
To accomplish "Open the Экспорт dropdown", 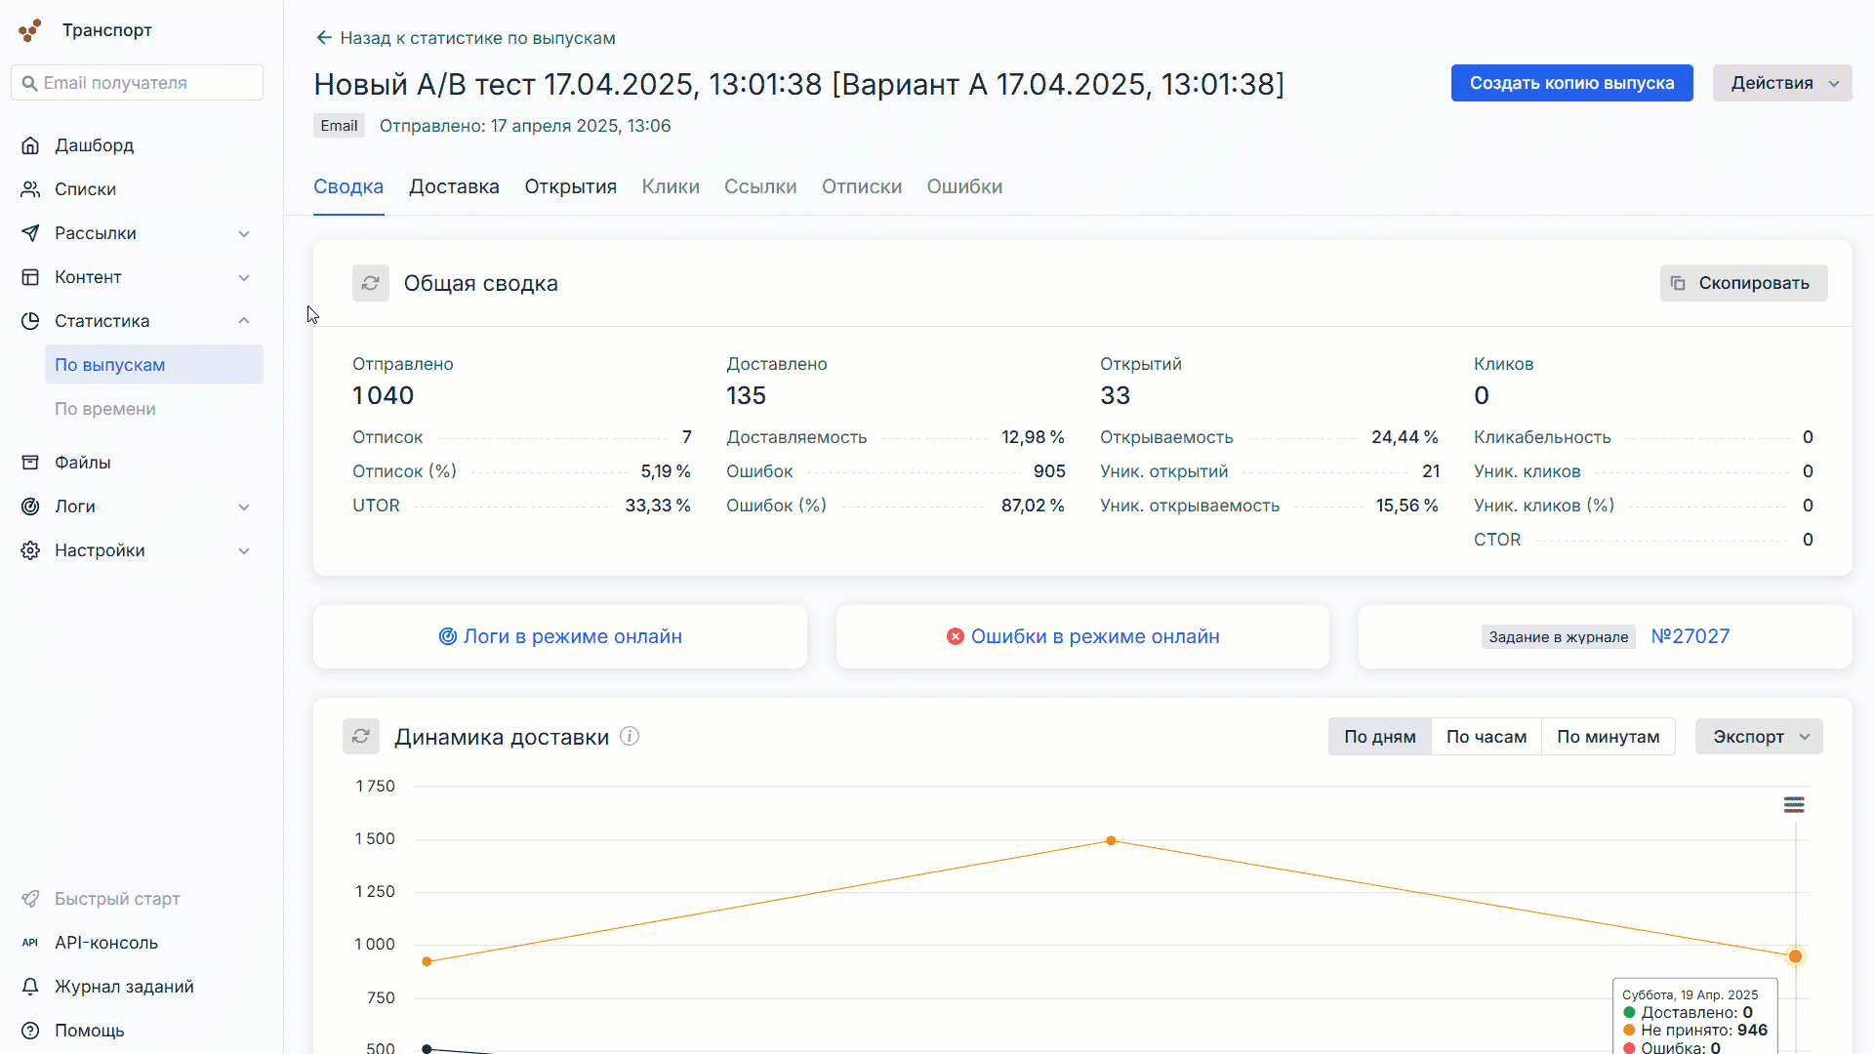I will [x=1758, y=737].
